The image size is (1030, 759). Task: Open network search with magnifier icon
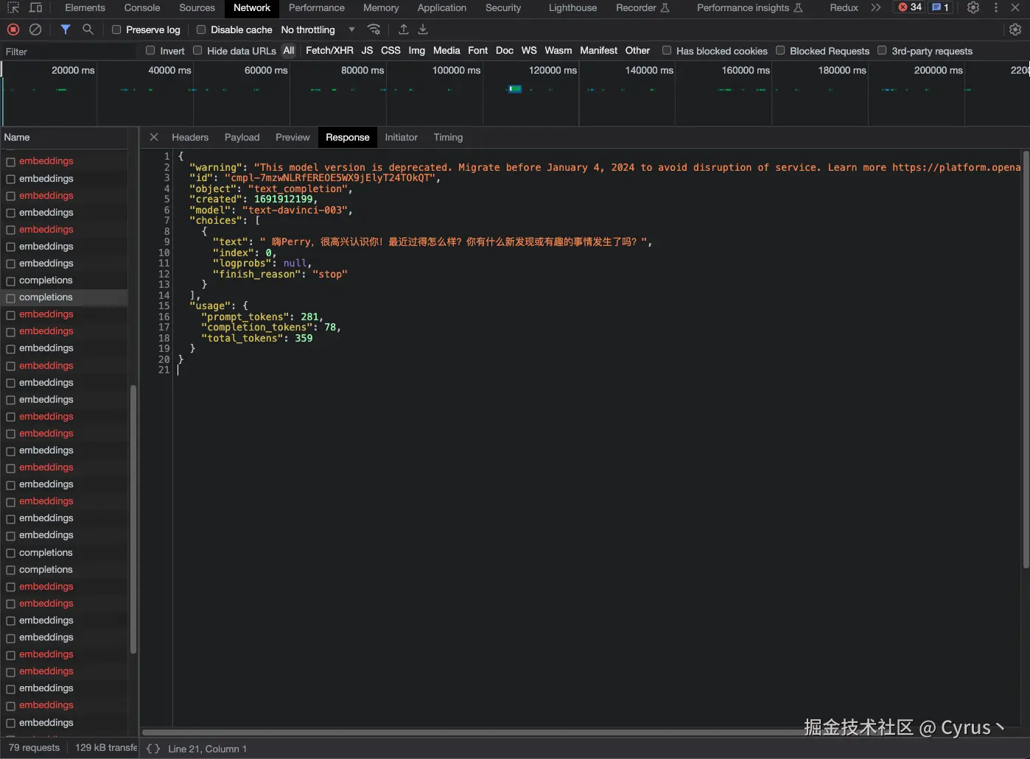pos(88,29)
